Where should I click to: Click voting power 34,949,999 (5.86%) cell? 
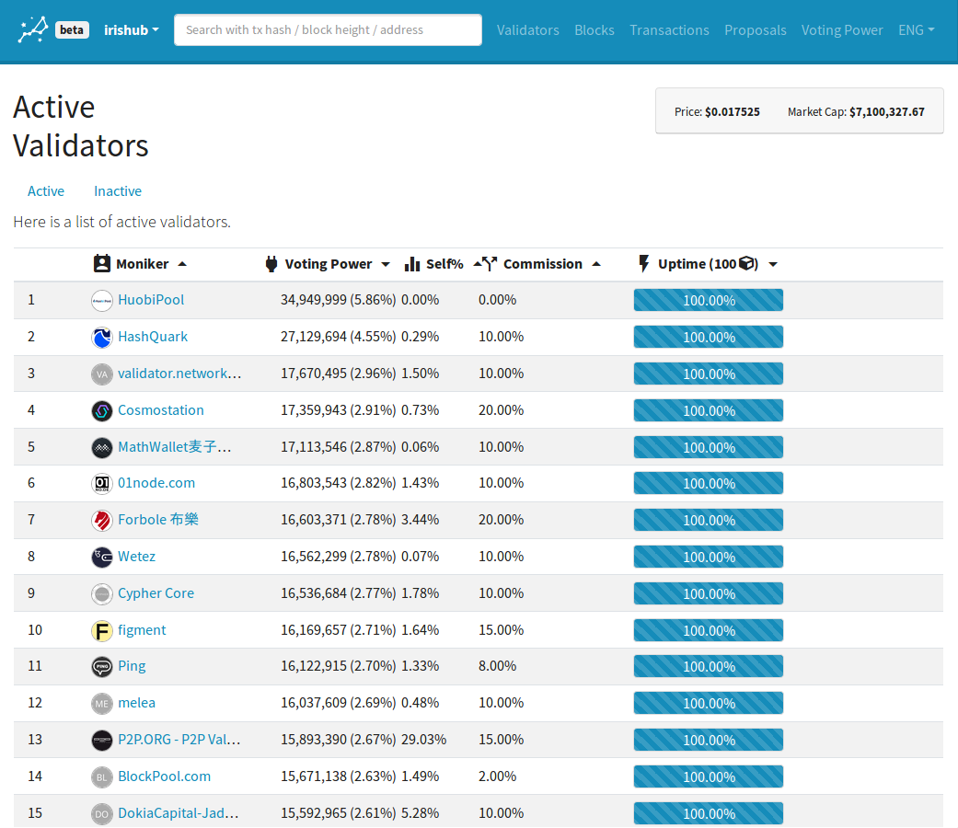[338, 300]
